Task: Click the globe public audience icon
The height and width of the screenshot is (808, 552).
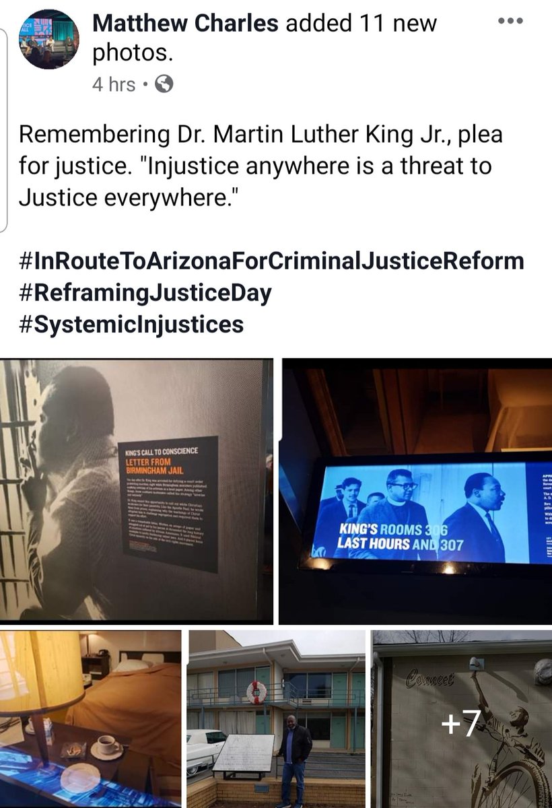Action: tap(164, 84)
